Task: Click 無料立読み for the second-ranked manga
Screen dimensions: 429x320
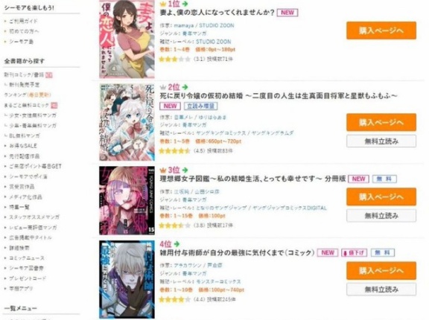Action: click(x=381, y=141)
